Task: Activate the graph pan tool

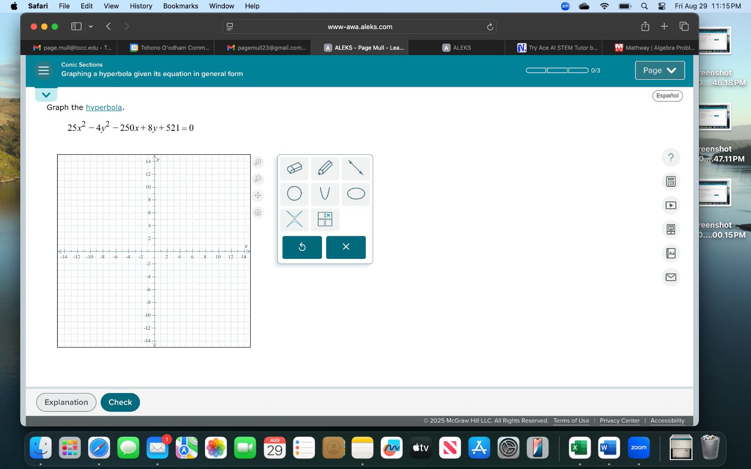Action: click(258, 196)
